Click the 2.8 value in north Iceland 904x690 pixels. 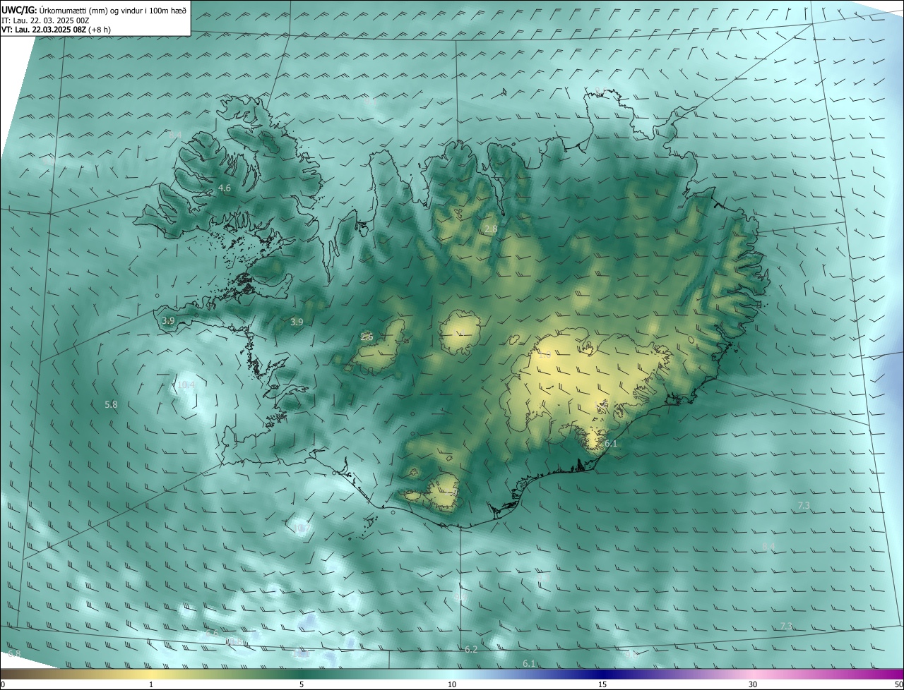[491, 229]
